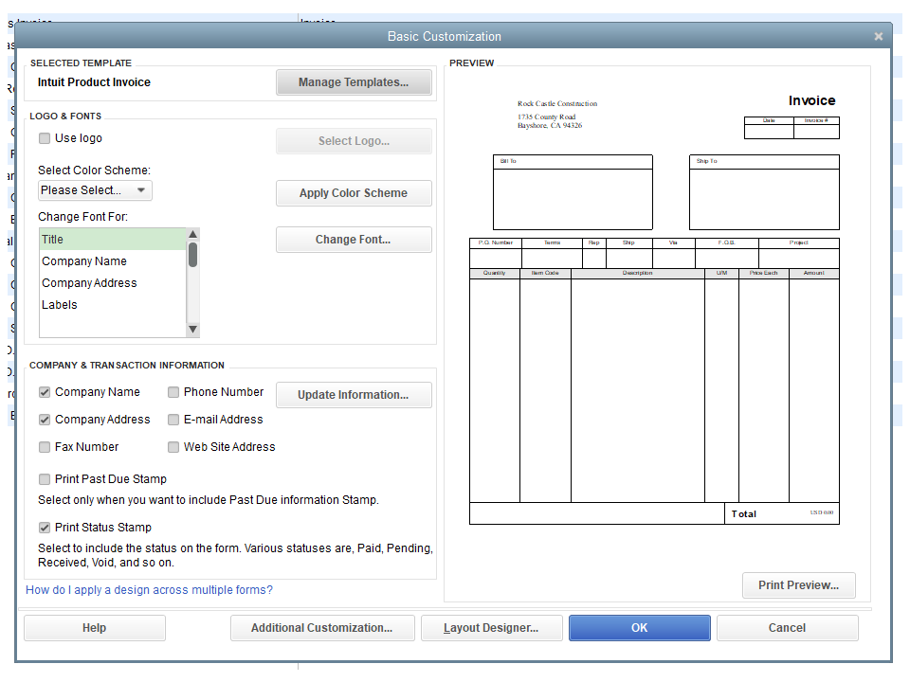Click Update Information button
The height and width of the screenshot is (682, 910).
(x=354, y=395)
